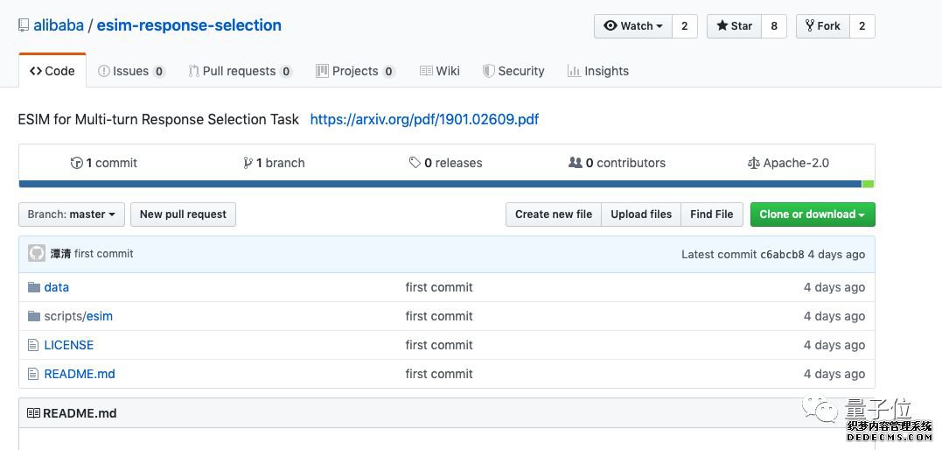Click the scripts/esim folder icon
This screenshot has width=942, height=450.
[34, 316]
